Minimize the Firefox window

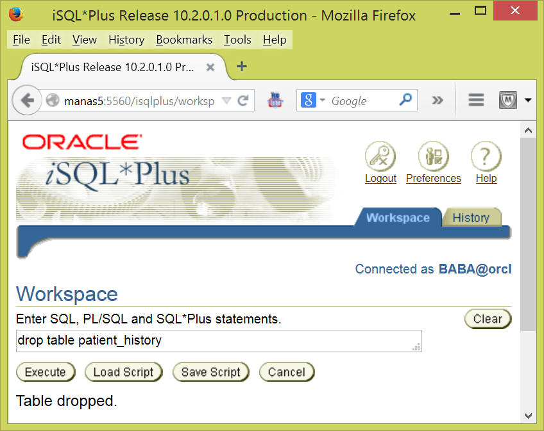click(454, 13)
